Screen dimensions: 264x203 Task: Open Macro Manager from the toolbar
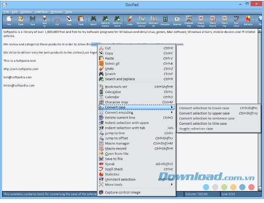pyautogui.click(x=201, y=20)
